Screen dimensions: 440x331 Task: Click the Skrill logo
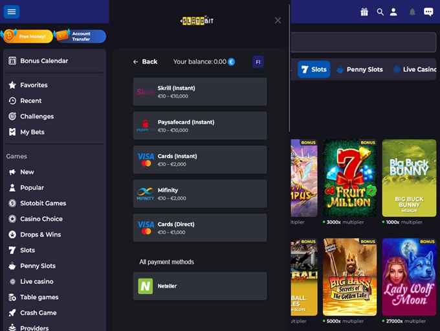click(146, 92)
